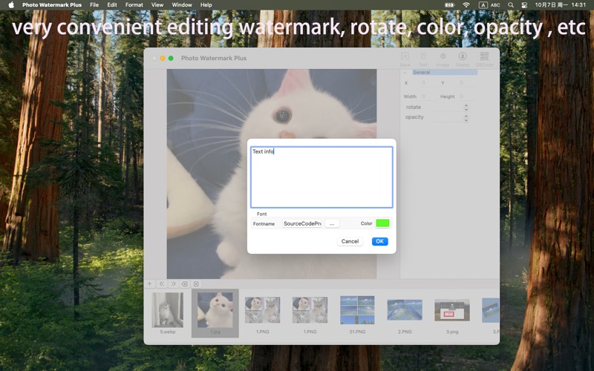Click the Fontname SourceCodePro field

tap(302, 224)
